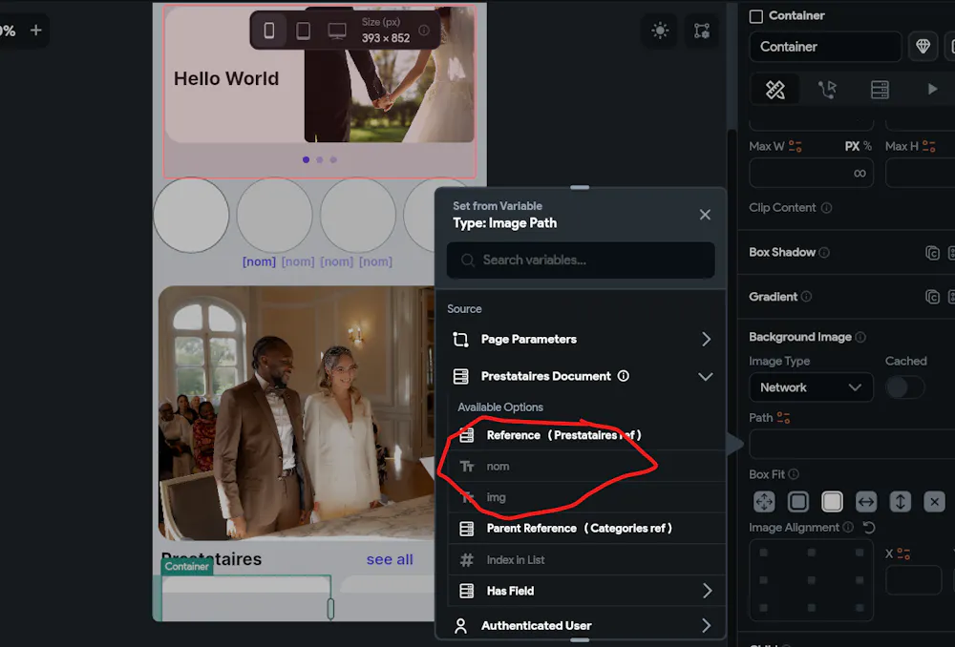Click the first carousel page dot
The width and height of the screenshot is (955, 647).
point(306,159)
